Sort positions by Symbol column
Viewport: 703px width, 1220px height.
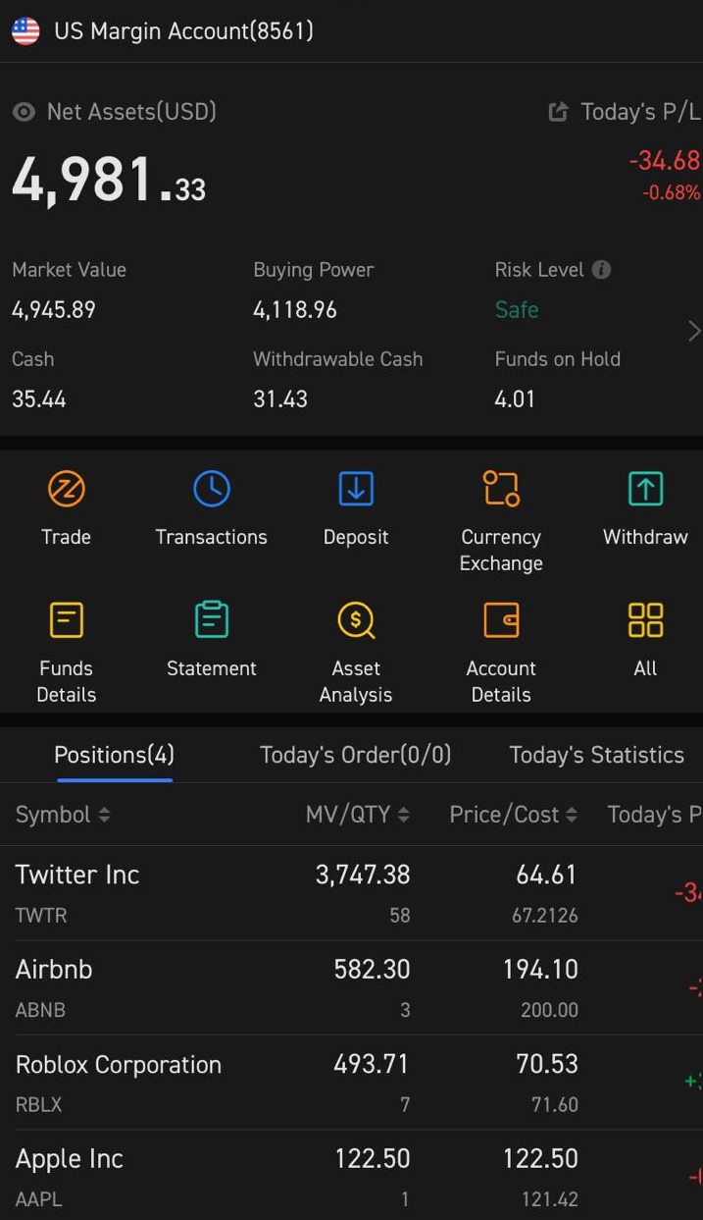[63, 815]
